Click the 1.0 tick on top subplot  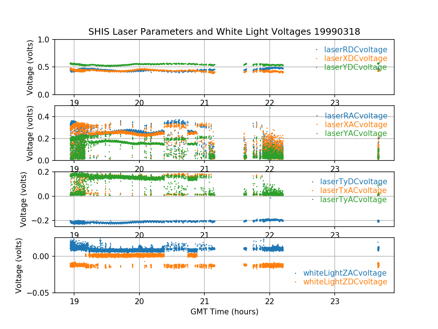point(46,39)
